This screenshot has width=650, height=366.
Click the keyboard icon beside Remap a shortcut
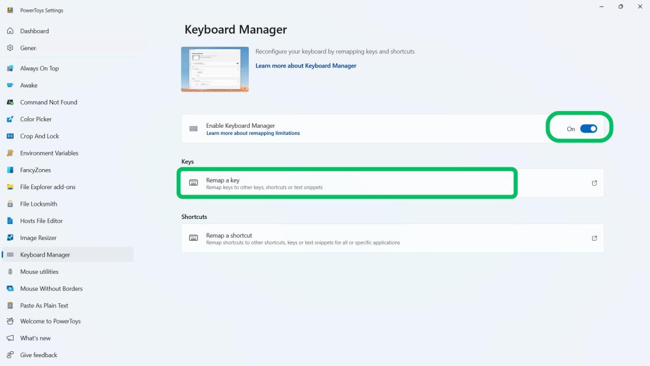pyautogui.click(x=194, y=238)
